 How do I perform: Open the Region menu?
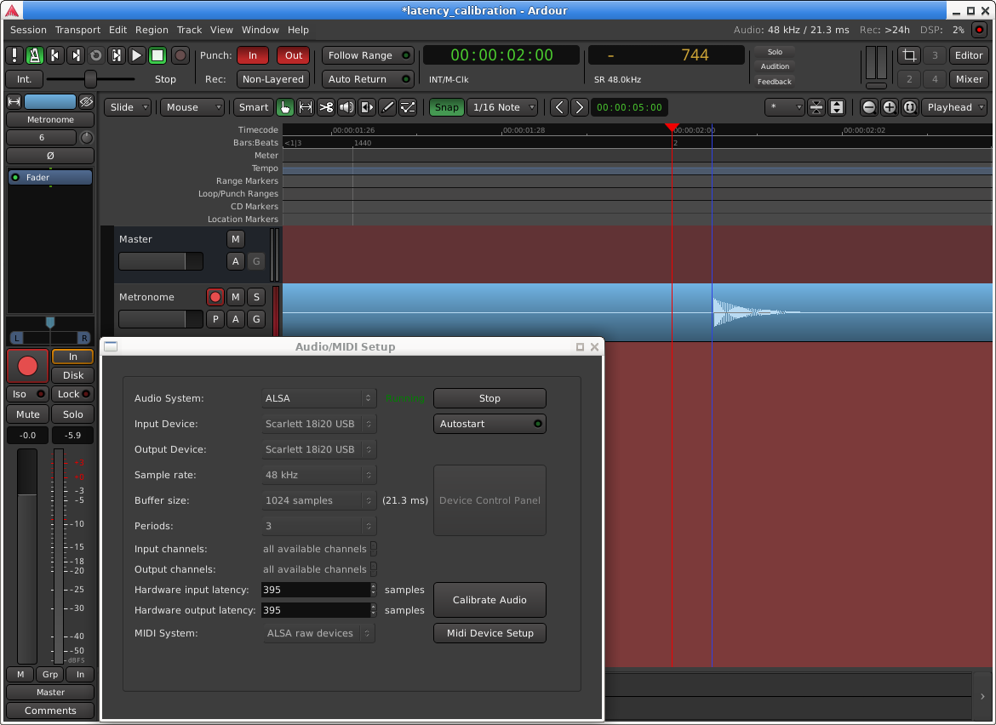[x=152, y=30]
